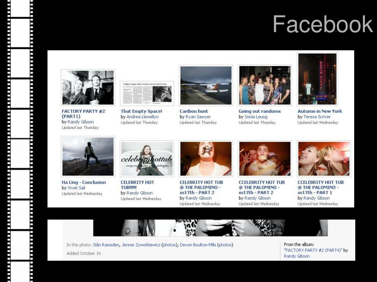
Task: Click CELEBRITY HOT TUB!!!!!! album title
Action: (137, 185)
